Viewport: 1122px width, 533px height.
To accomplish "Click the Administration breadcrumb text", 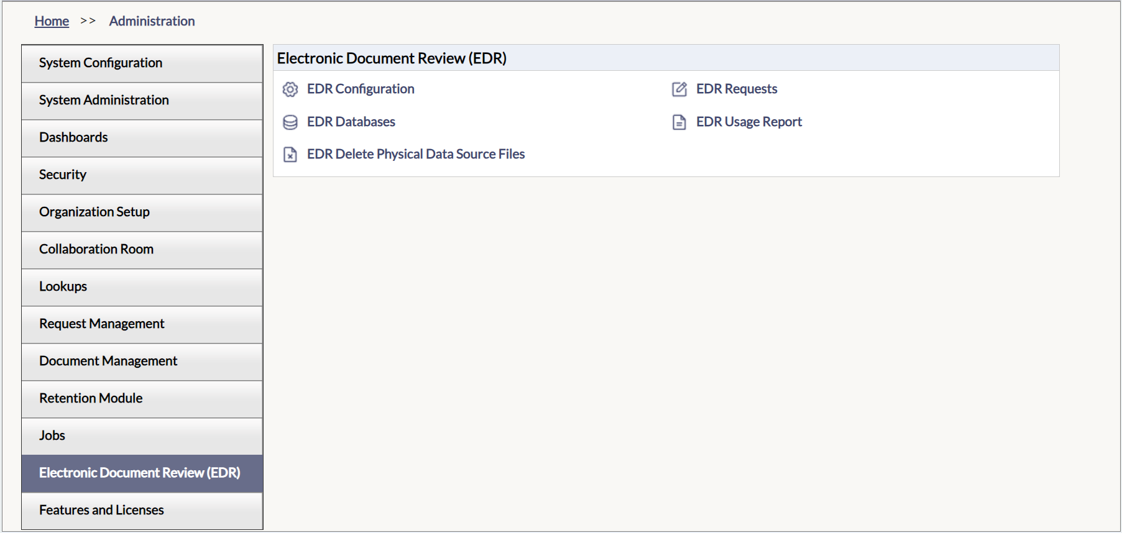I will [152, 21].
